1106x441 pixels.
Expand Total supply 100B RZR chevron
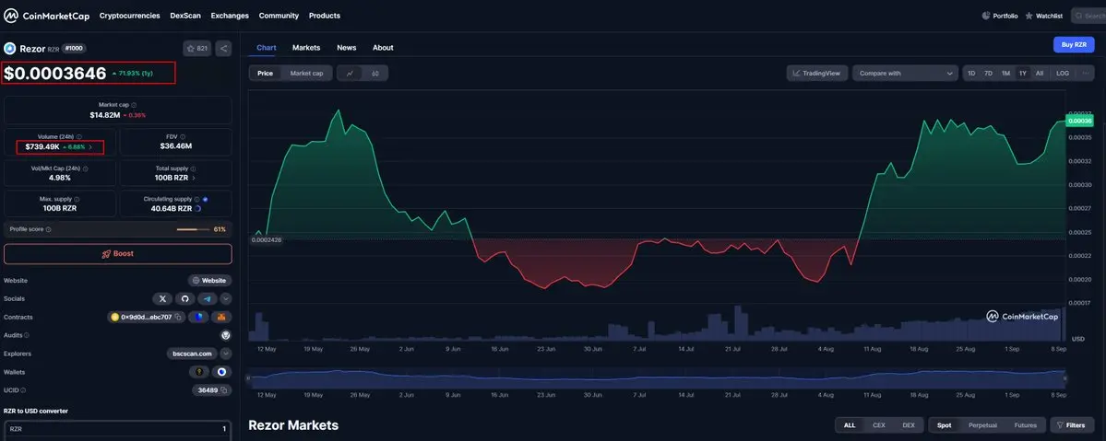click(x=194, y=179)
